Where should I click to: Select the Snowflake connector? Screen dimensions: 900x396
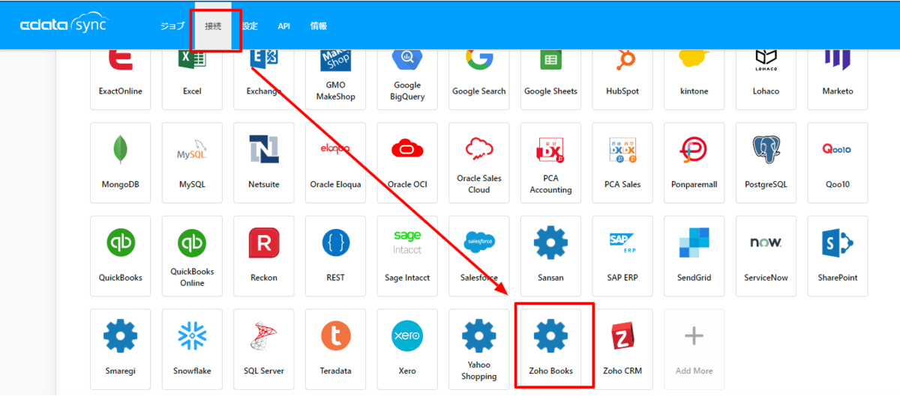coord(192,350)
